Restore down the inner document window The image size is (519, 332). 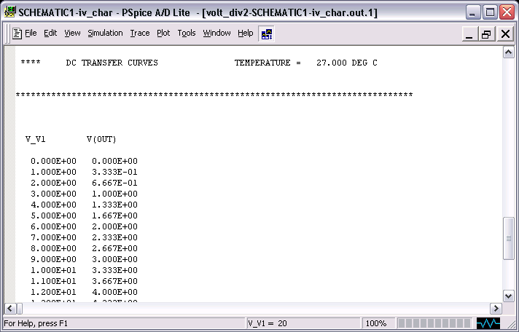(x=487, y=33)
